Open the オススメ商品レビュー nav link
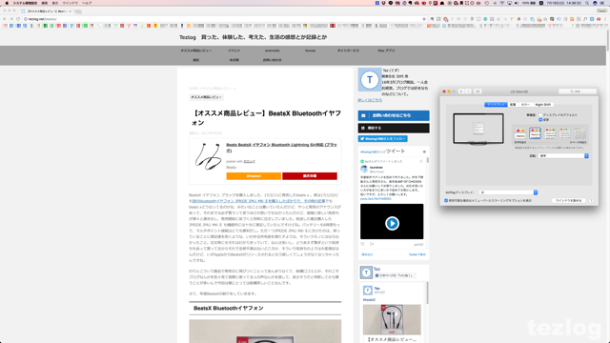Viewport: 610px width, 343px height. coord(196,50)
